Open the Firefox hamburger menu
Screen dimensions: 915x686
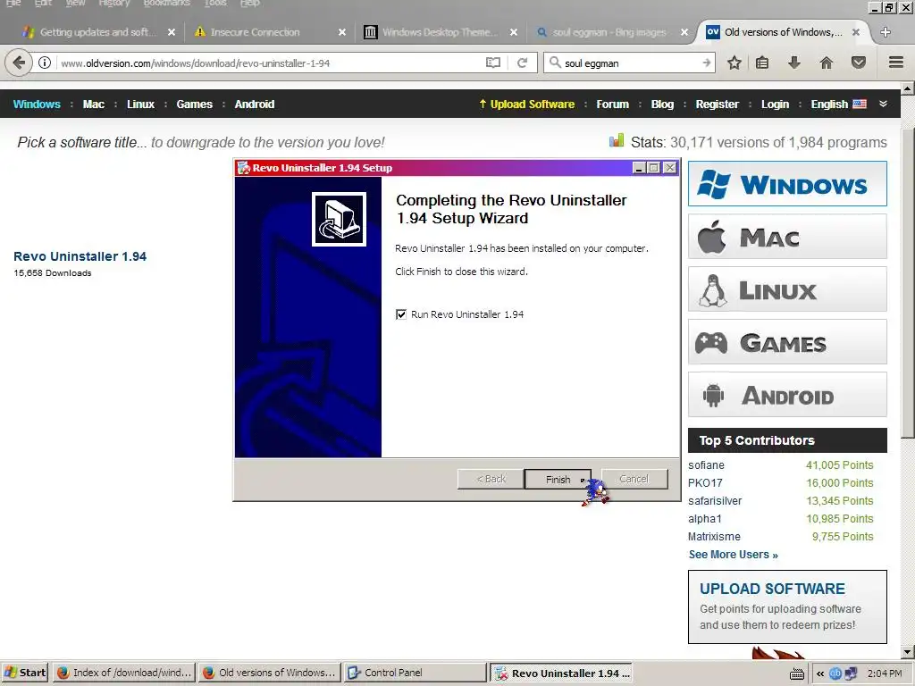tap(895, 63)
